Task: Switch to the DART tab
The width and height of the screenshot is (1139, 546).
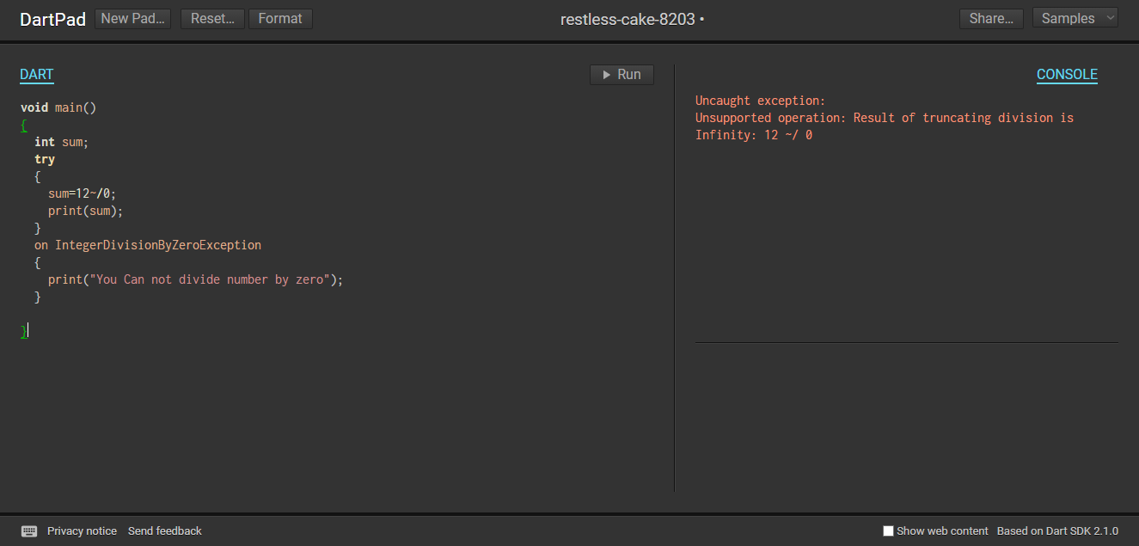Action: coord(37,75)
